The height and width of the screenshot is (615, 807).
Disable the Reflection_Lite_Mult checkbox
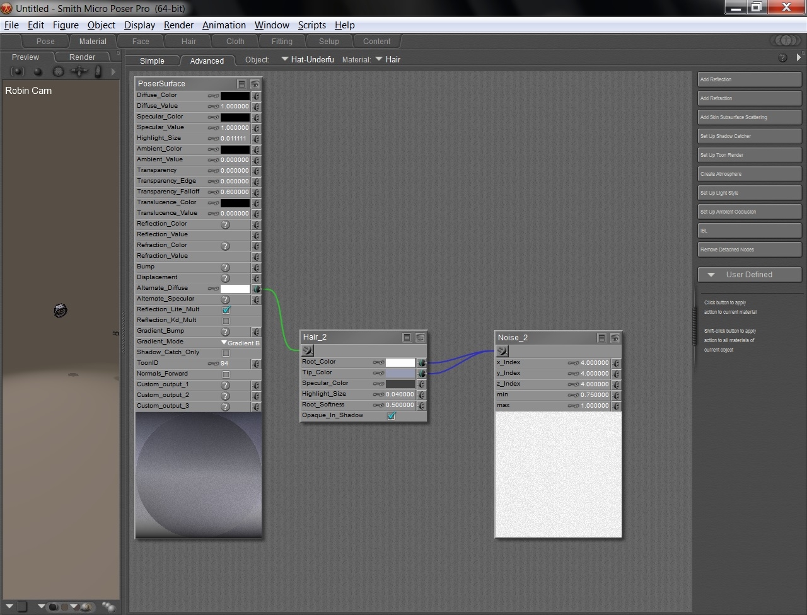226,310
